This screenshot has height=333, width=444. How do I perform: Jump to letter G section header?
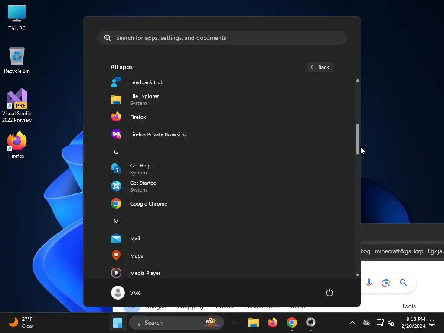[x=116, y=152]
